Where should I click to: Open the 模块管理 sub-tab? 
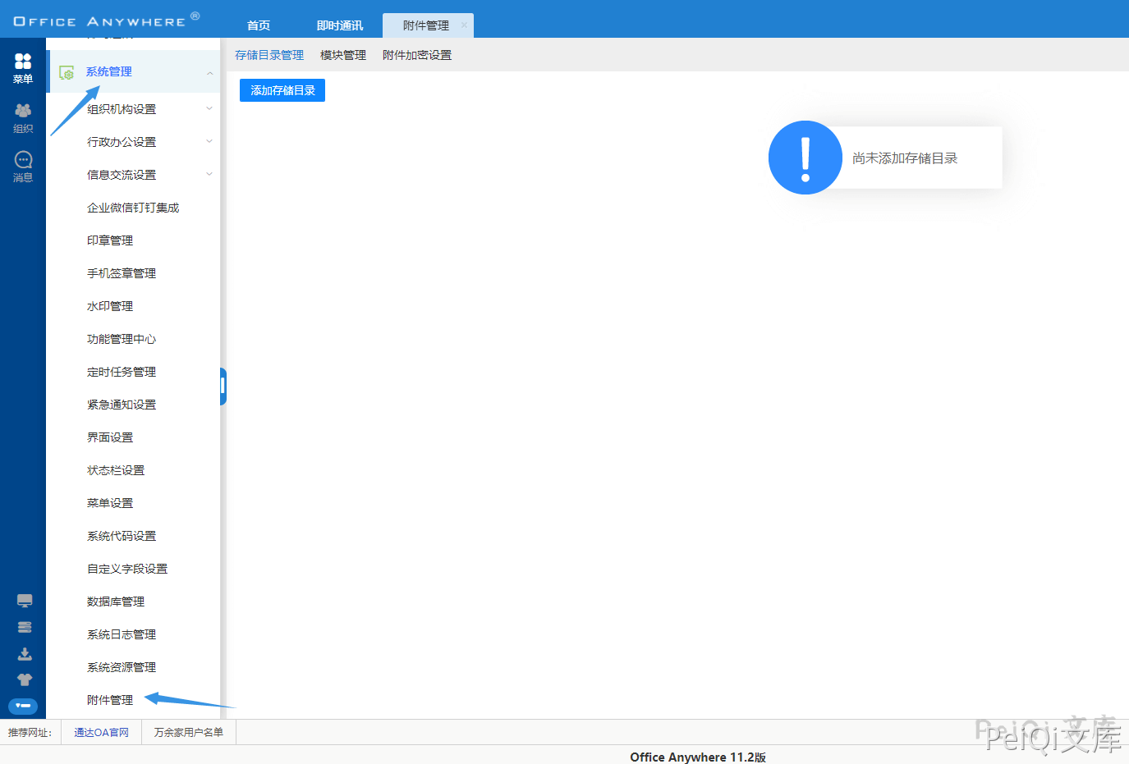343,55
